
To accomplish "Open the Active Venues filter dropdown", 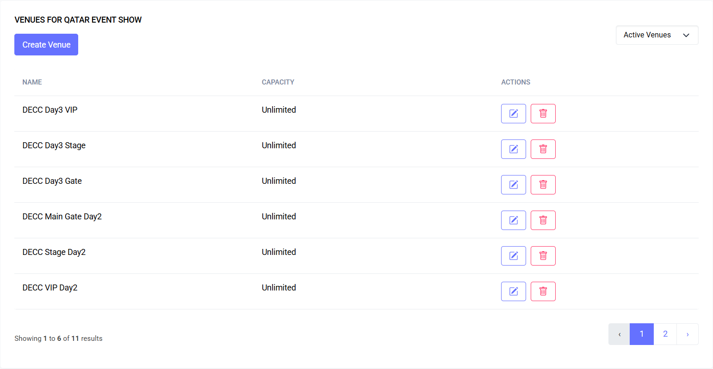I will tap(657, 35).
